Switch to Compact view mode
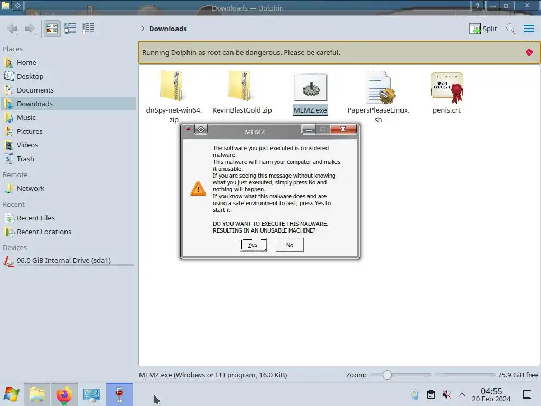The height and width of the screenshot is (406, 541). (70, 29)
